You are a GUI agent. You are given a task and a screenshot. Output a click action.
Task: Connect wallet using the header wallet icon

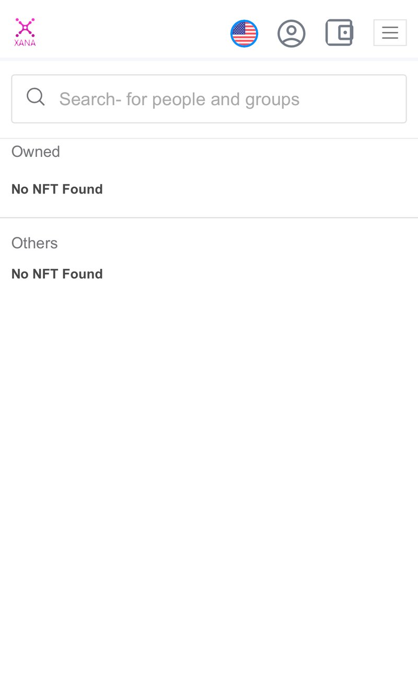point(339,33)
